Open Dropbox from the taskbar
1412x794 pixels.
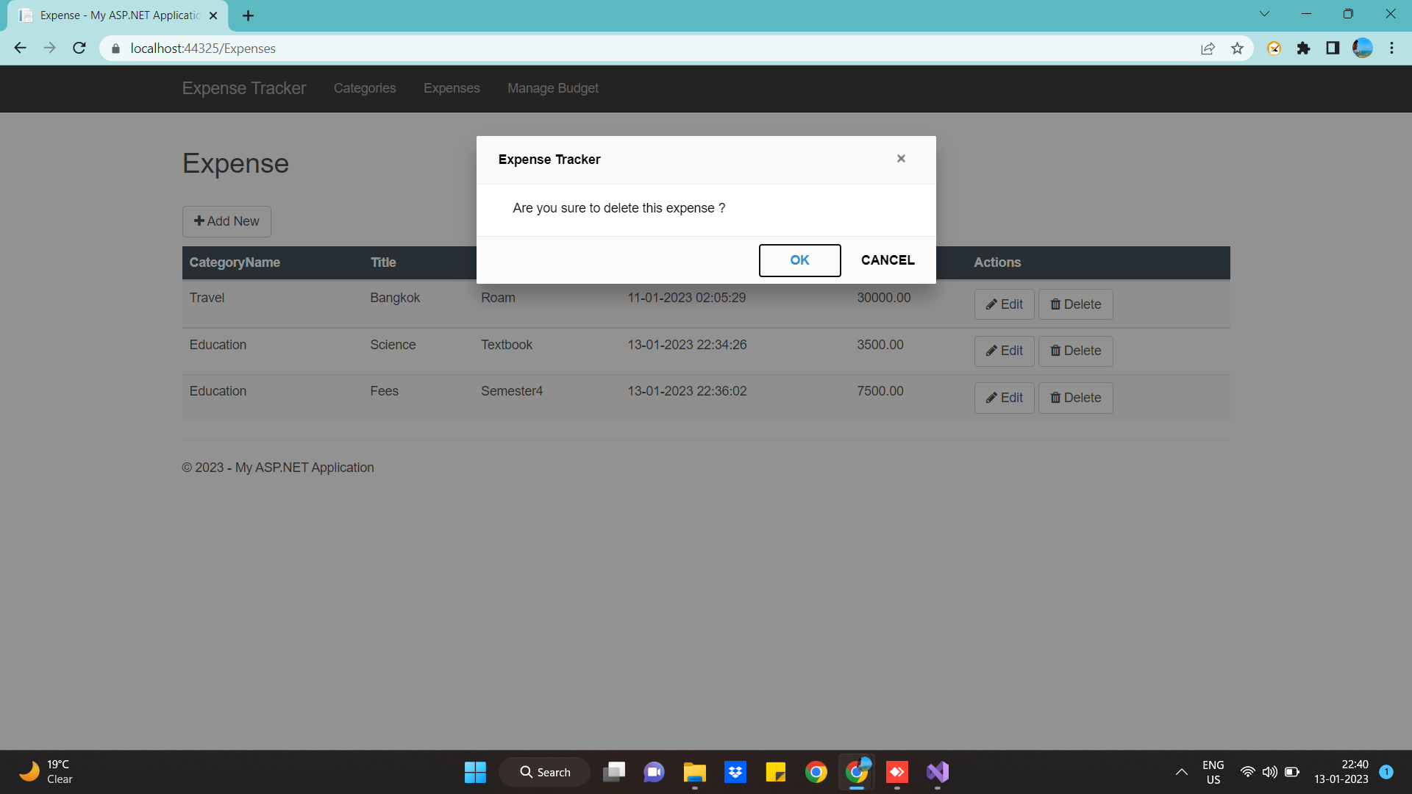735,772
